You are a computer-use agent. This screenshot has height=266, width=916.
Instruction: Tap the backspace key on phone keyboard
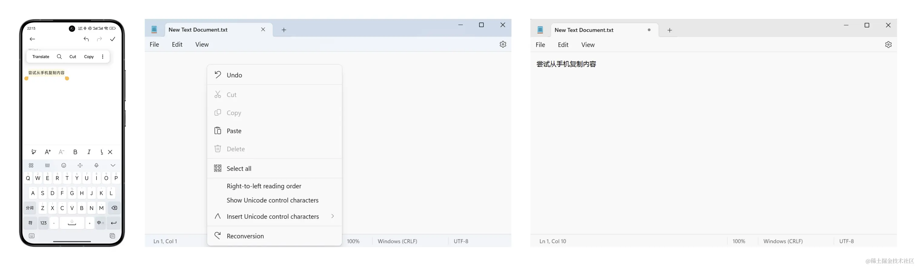tap(114, 208)
